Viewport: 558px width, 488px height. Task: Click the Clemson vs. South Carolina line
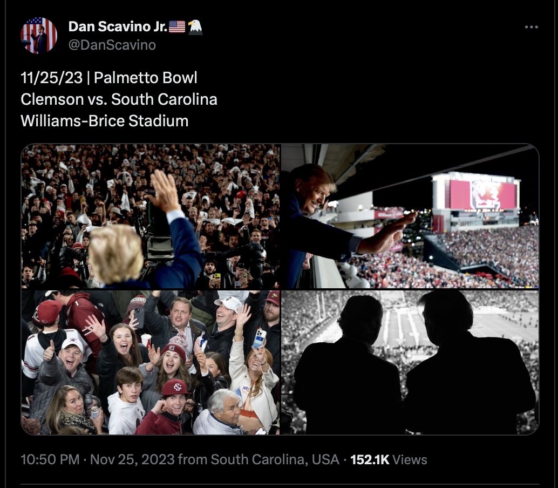(x=119, y=99)
